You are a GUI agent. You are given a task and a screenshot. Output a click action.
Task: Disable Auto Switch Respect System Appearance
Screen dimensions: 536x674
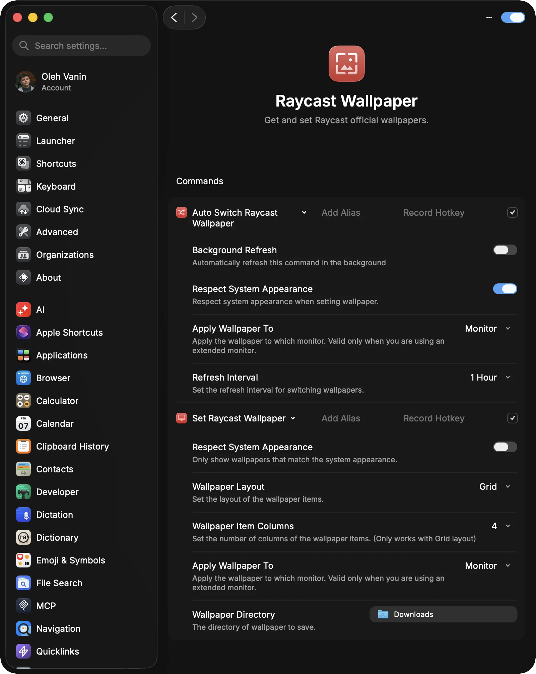505,289
